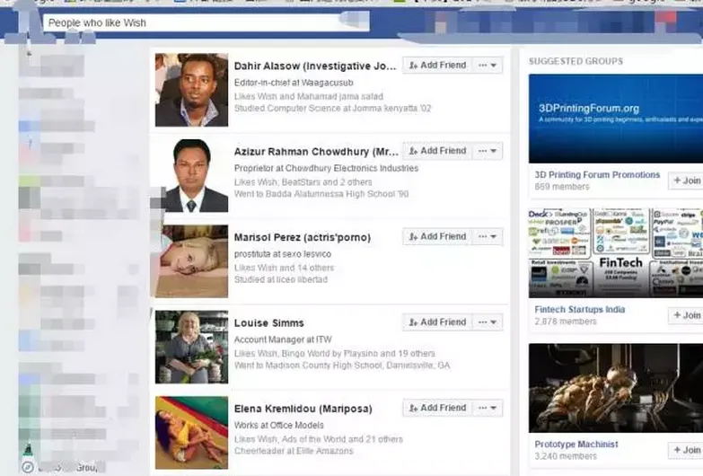Click the '2,878 members' count text
Screen dimensions: 703x476
pos(566,322)
